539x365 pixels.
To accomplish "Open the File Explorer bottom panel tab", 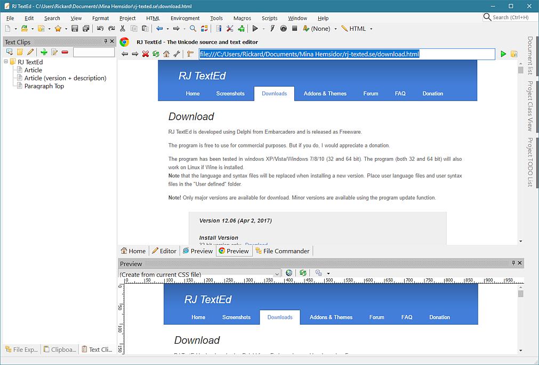I will (21, 350).
